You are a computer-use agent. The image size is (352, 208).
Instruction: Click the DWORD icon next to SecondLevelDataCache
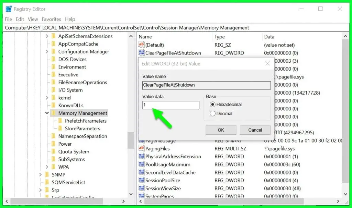142,172
